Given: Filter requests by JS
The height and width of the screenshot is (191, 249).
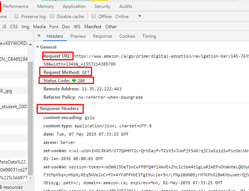Looking at the screenshot, I should (4, 27).
